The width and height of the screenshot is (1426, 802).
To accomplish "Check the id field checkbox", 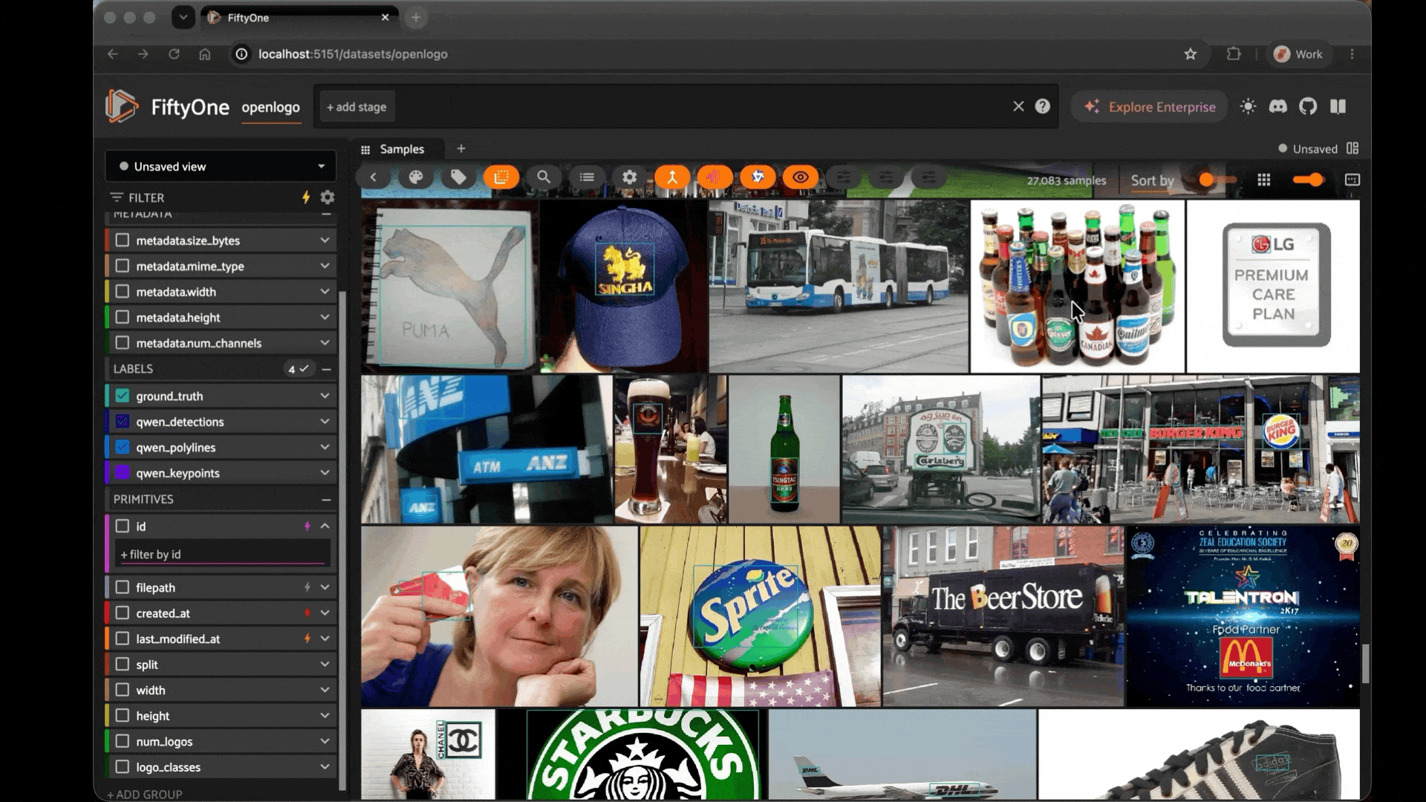I will coord(123,526).
